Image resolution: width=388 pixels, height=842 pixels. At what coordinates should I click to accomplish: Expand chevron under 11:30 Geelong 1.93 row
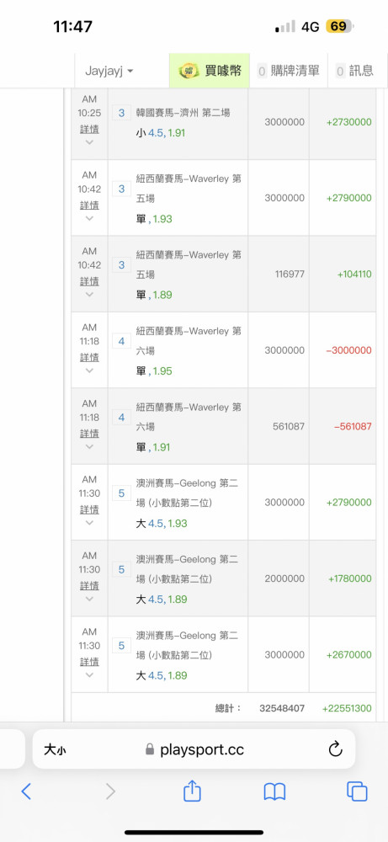click(x=89, y=523)
